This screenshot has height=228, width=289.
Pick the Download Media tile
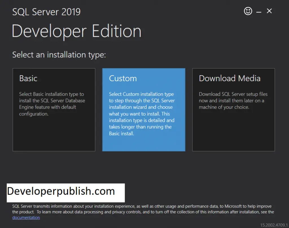point(233,110)
